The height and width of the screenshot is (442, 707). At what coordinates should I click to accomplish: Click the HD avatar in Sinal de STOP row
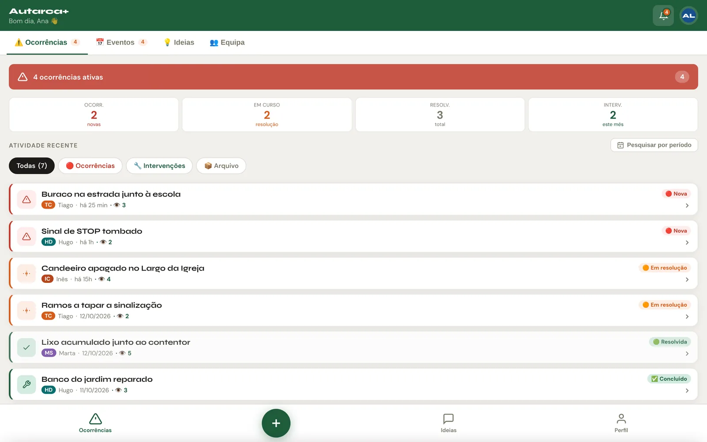tap(49, 242)
